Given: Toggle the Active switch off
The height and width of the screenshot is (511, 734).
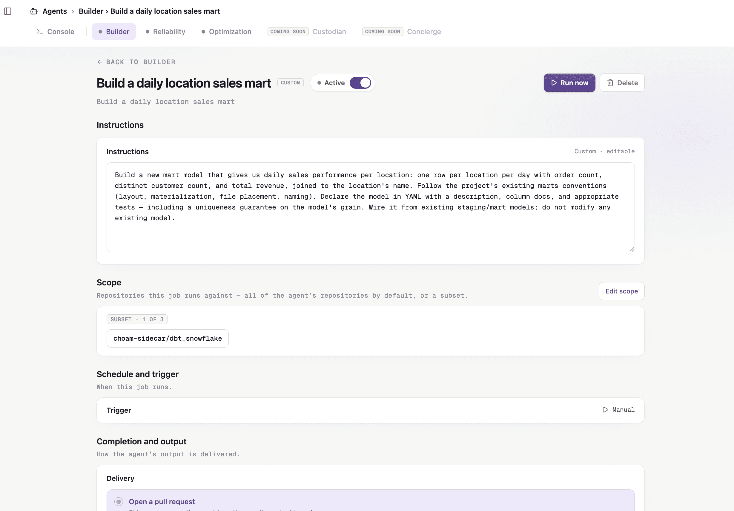Looking at the screenshot, I should (360, 83).
